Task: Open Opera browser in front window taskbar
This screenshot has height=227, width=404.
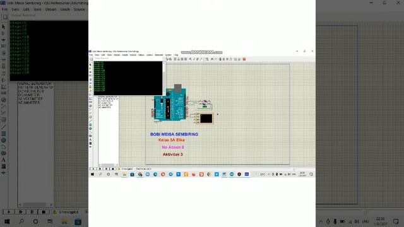Action: [x=163, y=174]
